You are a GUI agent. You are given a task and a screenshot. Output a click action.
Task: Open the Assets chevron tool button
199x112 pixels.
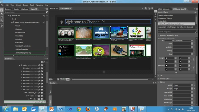[2, 26]
